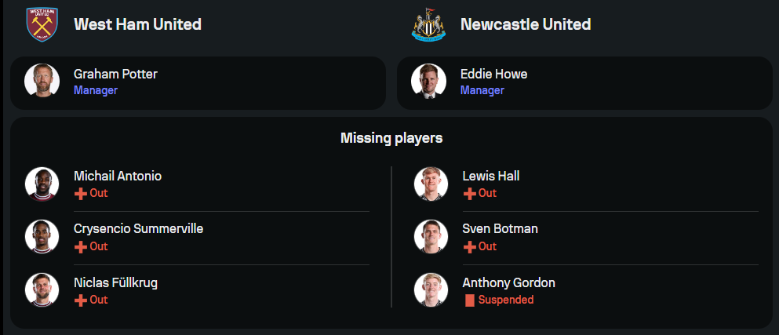Image resolution: width=779 pixels, height=335 pixels.
Task: Click Sven Botman's player avatar
Action: [431, 237]
